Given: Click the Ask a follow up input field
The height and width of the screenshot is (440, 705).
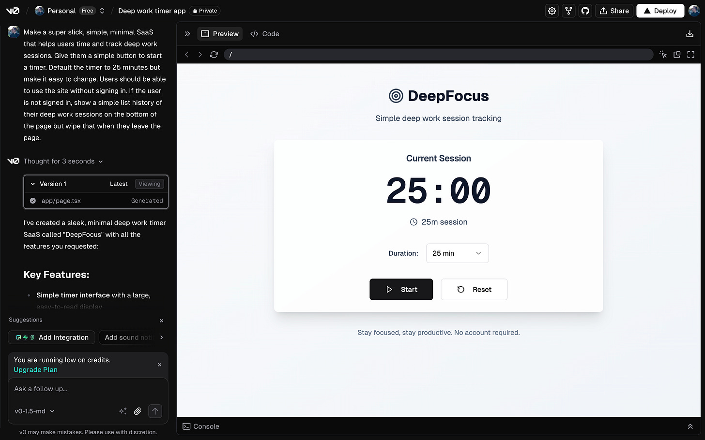Looking at the screenshot, I should [x=88, y=389].
